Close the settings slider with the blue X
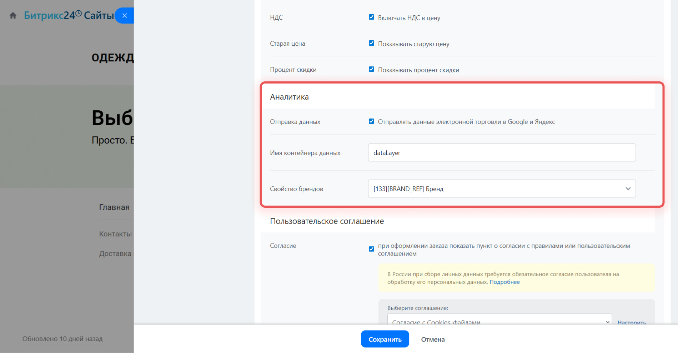 125,15
